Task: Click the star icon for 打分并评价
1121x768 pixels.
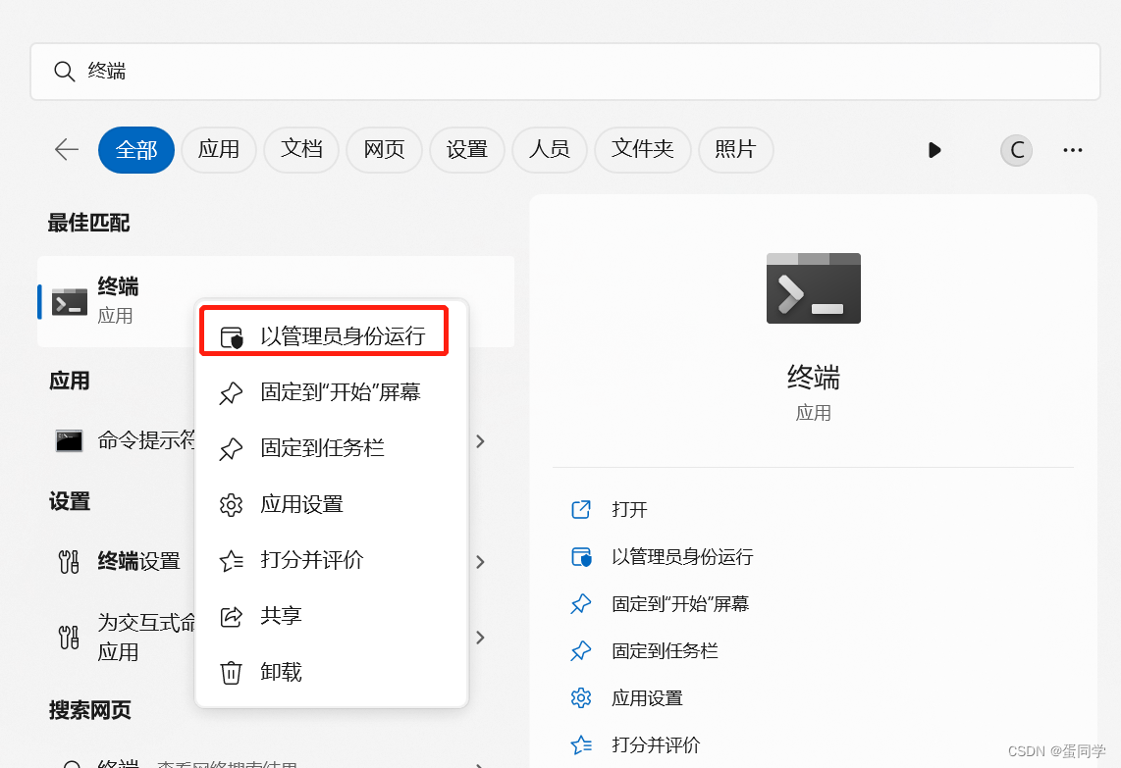Action: pyautogui.click(x=232, y=560)
